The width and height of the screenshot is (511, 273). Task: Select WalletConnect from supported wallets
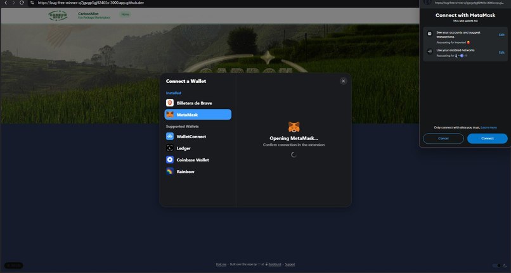198,137
